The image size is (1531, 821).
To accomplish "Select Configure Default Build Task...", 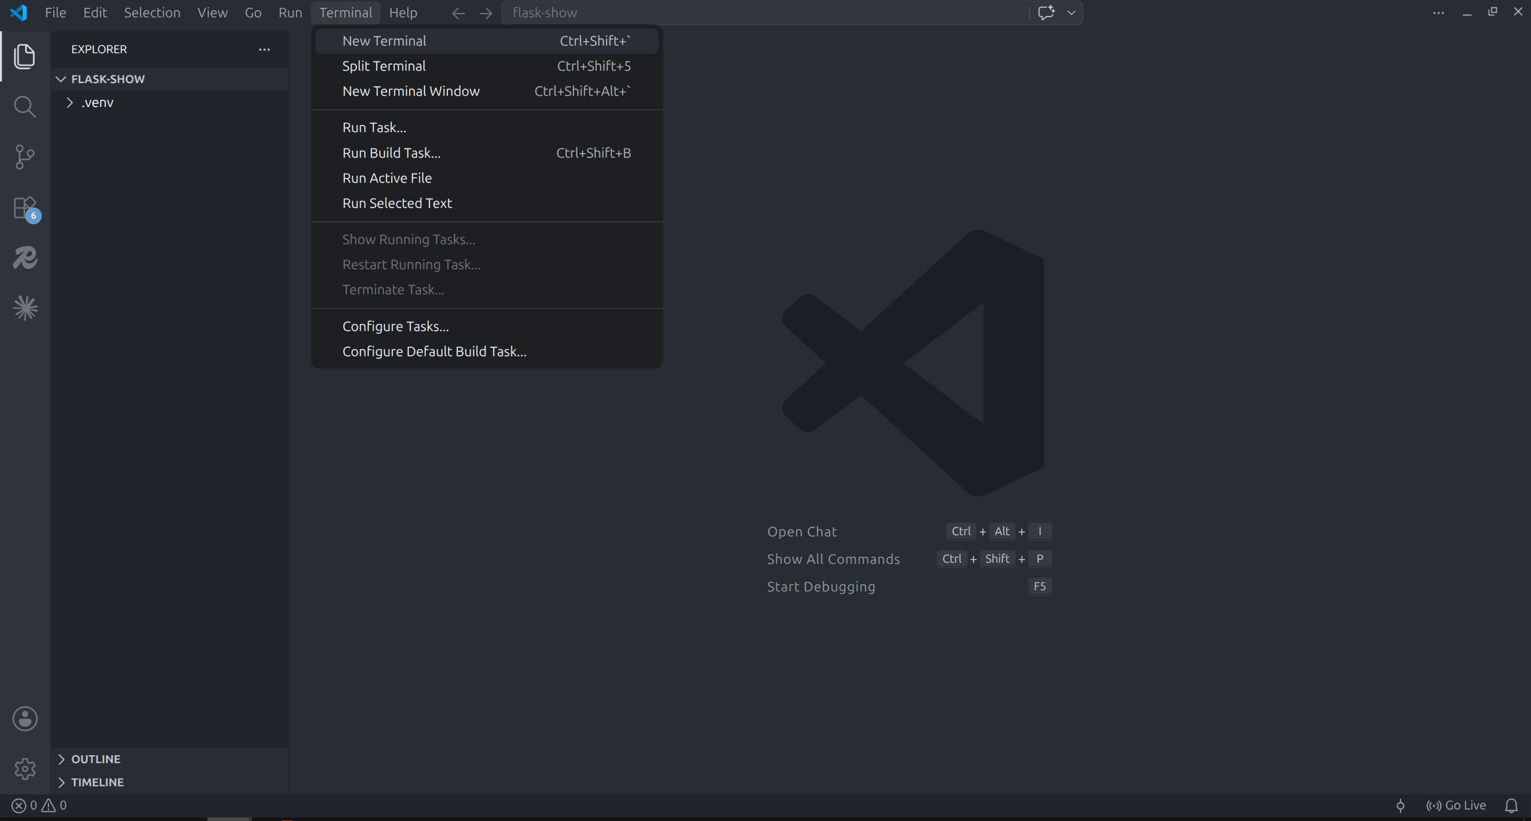I will pyautogui.click(x=487, y=352).
